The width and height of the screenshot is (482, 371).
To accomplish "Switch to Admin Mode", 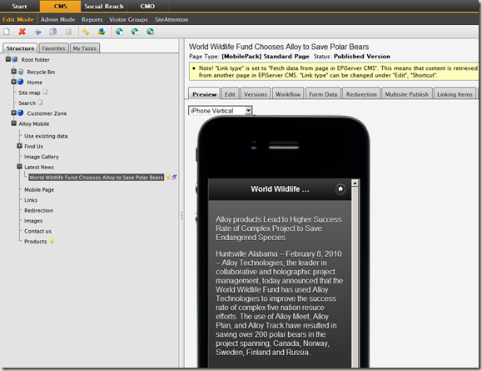I will (x=57, y=19).
